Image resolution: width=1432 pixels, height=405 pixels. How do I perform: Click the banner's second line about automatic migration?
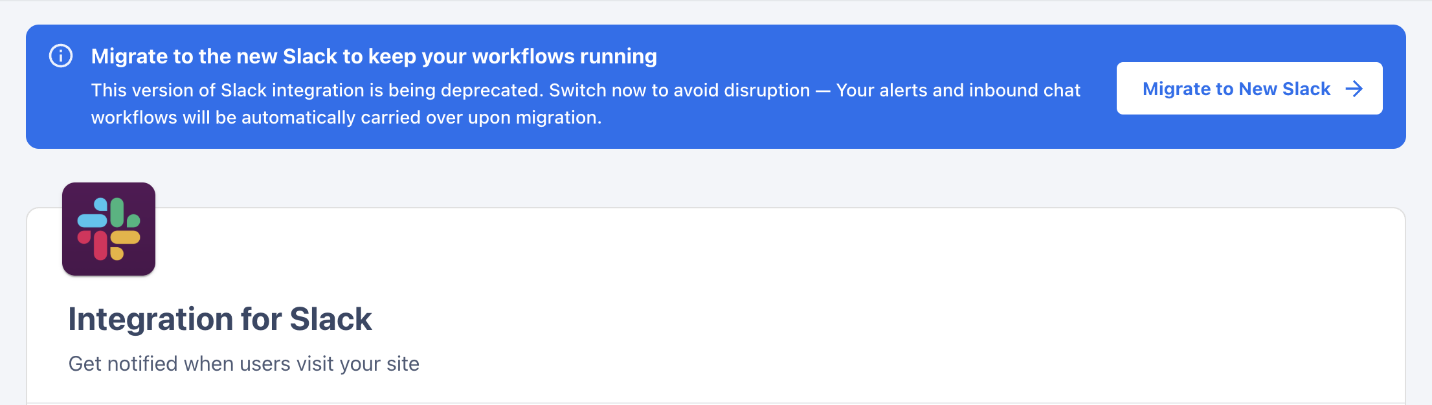point(346,117)
